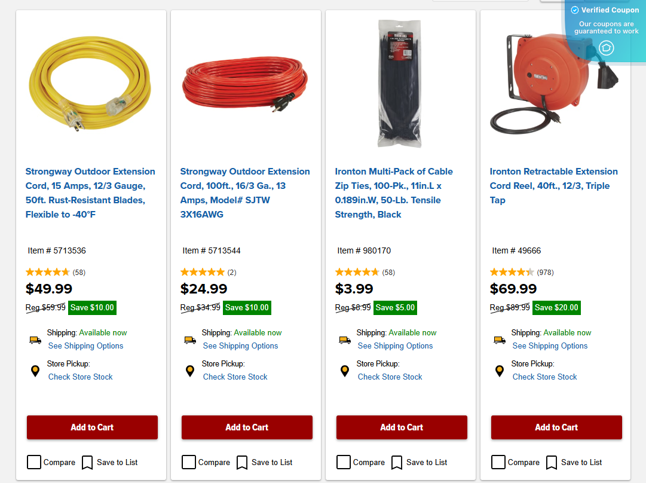Viewport: 646px width, 483px height.
Task: Add the 50ft Strongway cord to cart
Action: 91,427
